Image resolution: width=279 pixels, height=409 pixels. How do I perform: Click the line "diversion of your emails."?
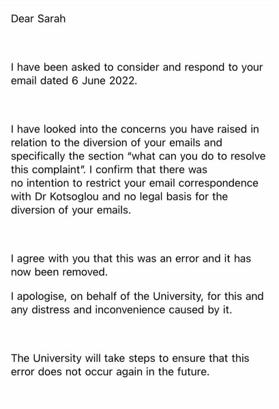coord(71,210)
